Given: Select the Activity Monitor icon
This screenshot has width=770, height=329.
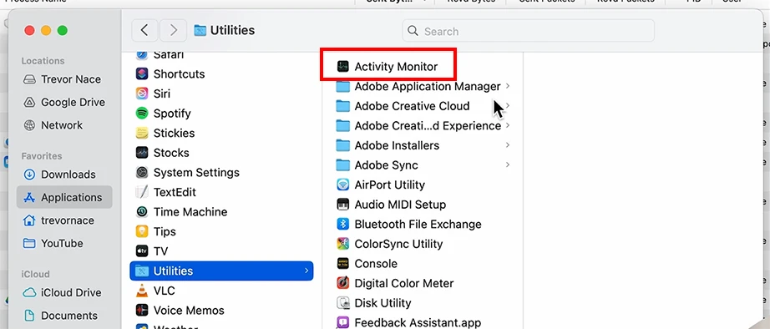Looking at the screenshot, I should (342, 66).
